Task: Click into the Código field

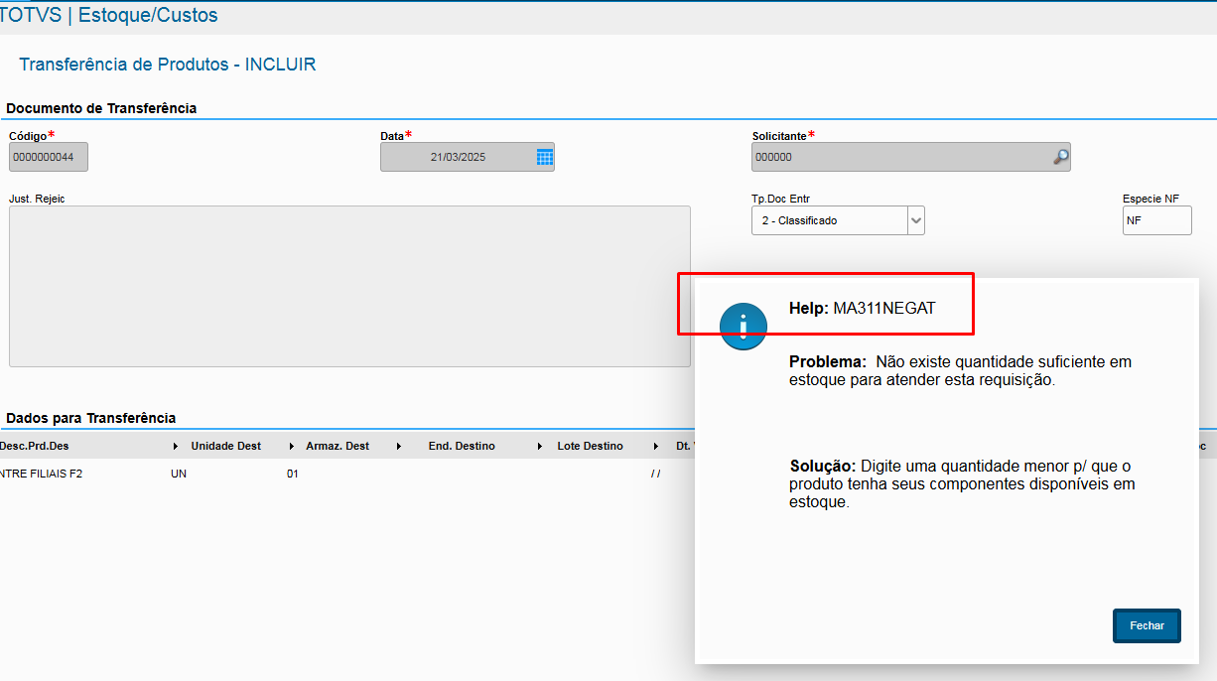Action: (x=49, y=157)
